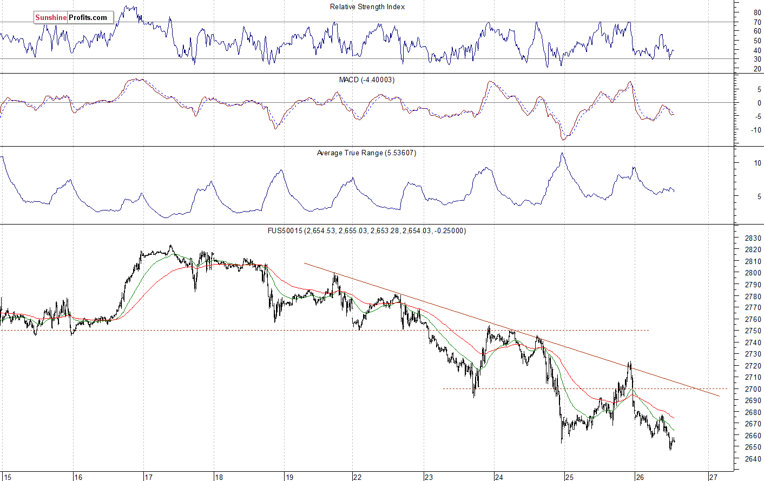Select the RSI axis value 20
Screen dimensions: 764x481
coord(758,69)
